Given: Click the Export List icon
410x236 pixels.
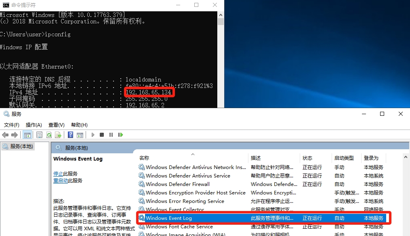Looking at the screenshot, I should (x=58, y=134).
